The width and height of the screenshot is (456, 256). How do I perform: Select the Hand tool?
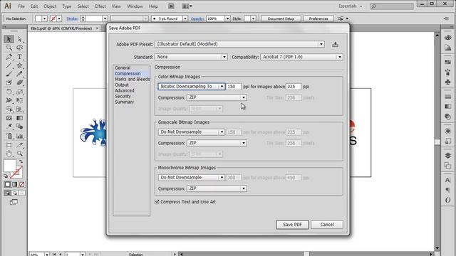tap(9, 154)
